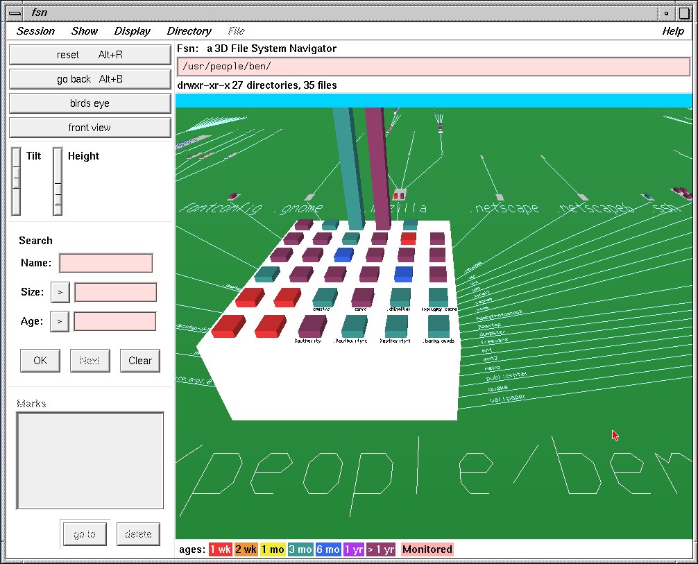Click the 2 wk age legend swatch

(246, 549)
